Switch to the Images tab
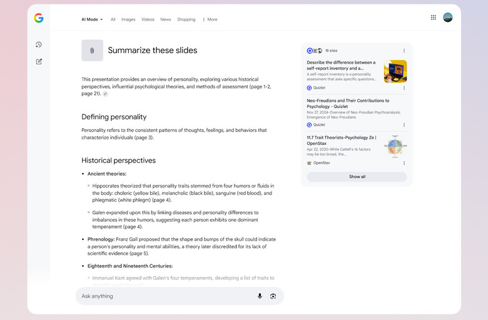488x320 pixels. pyautogui.click(x=128, y=19)
